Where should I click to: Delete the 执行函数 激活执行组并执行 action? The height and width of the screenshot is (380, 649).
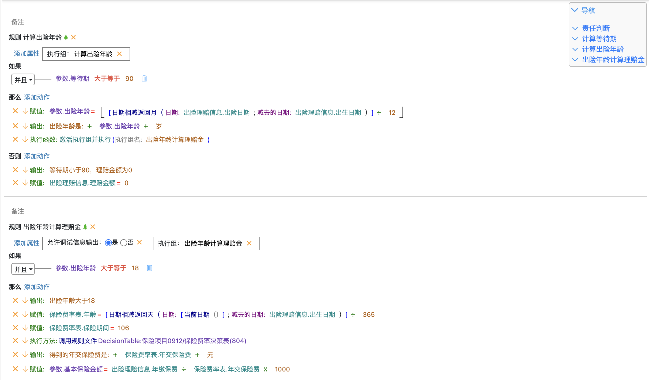tap(15, 140)
